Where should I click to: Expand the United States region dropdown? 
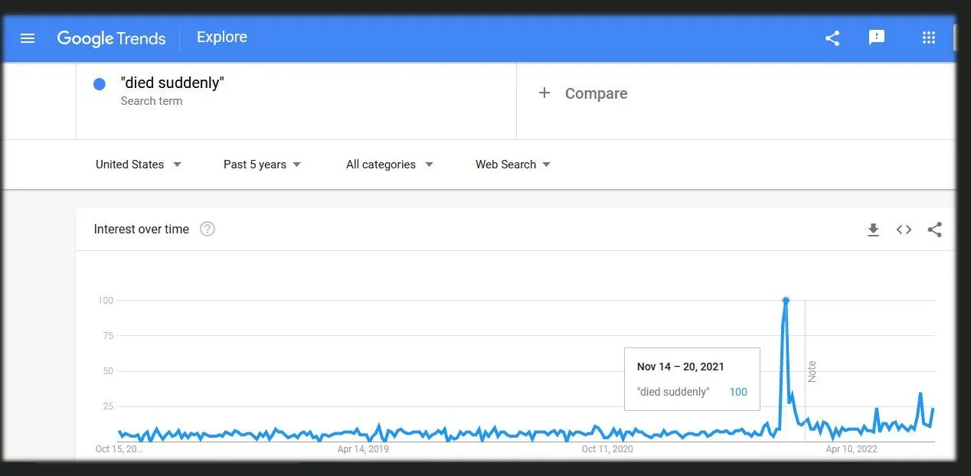(139, 165)
